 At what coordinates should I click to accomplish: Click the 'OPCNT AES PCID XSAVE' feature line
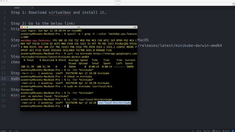tap(66, 50)
